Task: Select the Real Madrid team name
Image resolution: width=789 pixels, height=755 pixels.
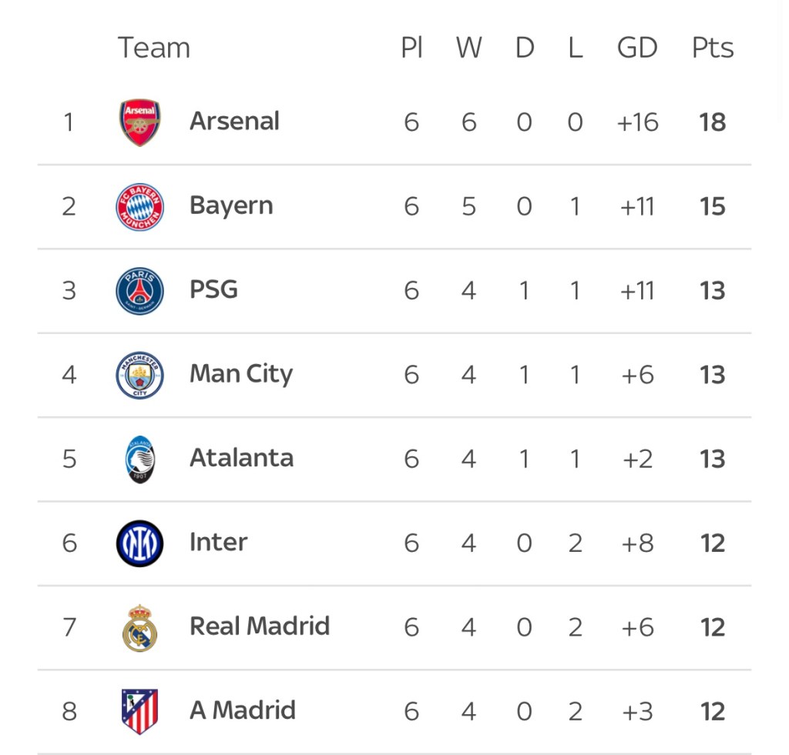Action: 260,626
